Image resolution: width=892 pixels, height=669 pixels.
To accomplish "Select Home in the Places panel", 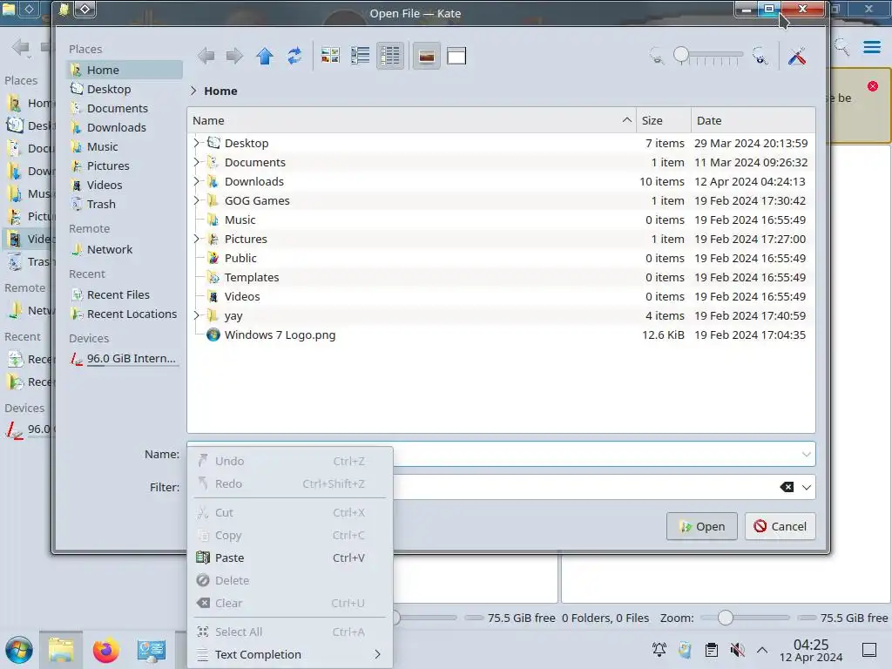I will [125, 70].
